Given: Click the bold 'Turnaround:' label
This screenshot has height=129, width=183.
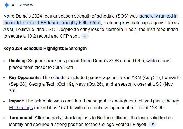Looking at the screenshot, I should (21, 118).
